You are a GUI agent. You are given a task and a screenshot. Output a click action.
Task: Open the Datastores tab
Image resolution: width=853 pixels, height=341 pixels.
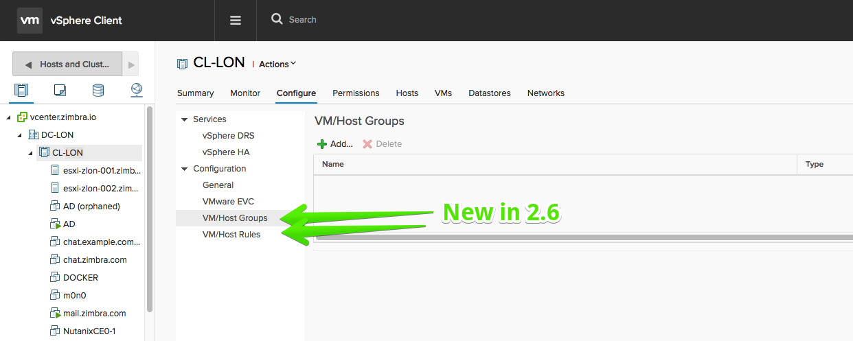point(490,93)
